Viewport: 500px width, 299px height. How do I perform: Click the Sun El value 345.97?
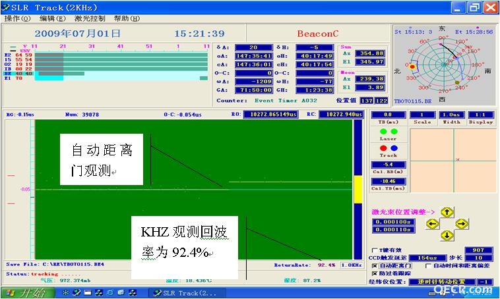click(370, 62)
